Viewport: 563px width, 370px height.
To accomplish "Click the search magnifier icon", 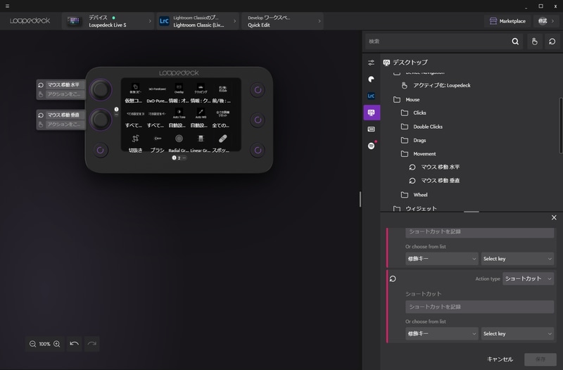I will click(x=515, y=42).
